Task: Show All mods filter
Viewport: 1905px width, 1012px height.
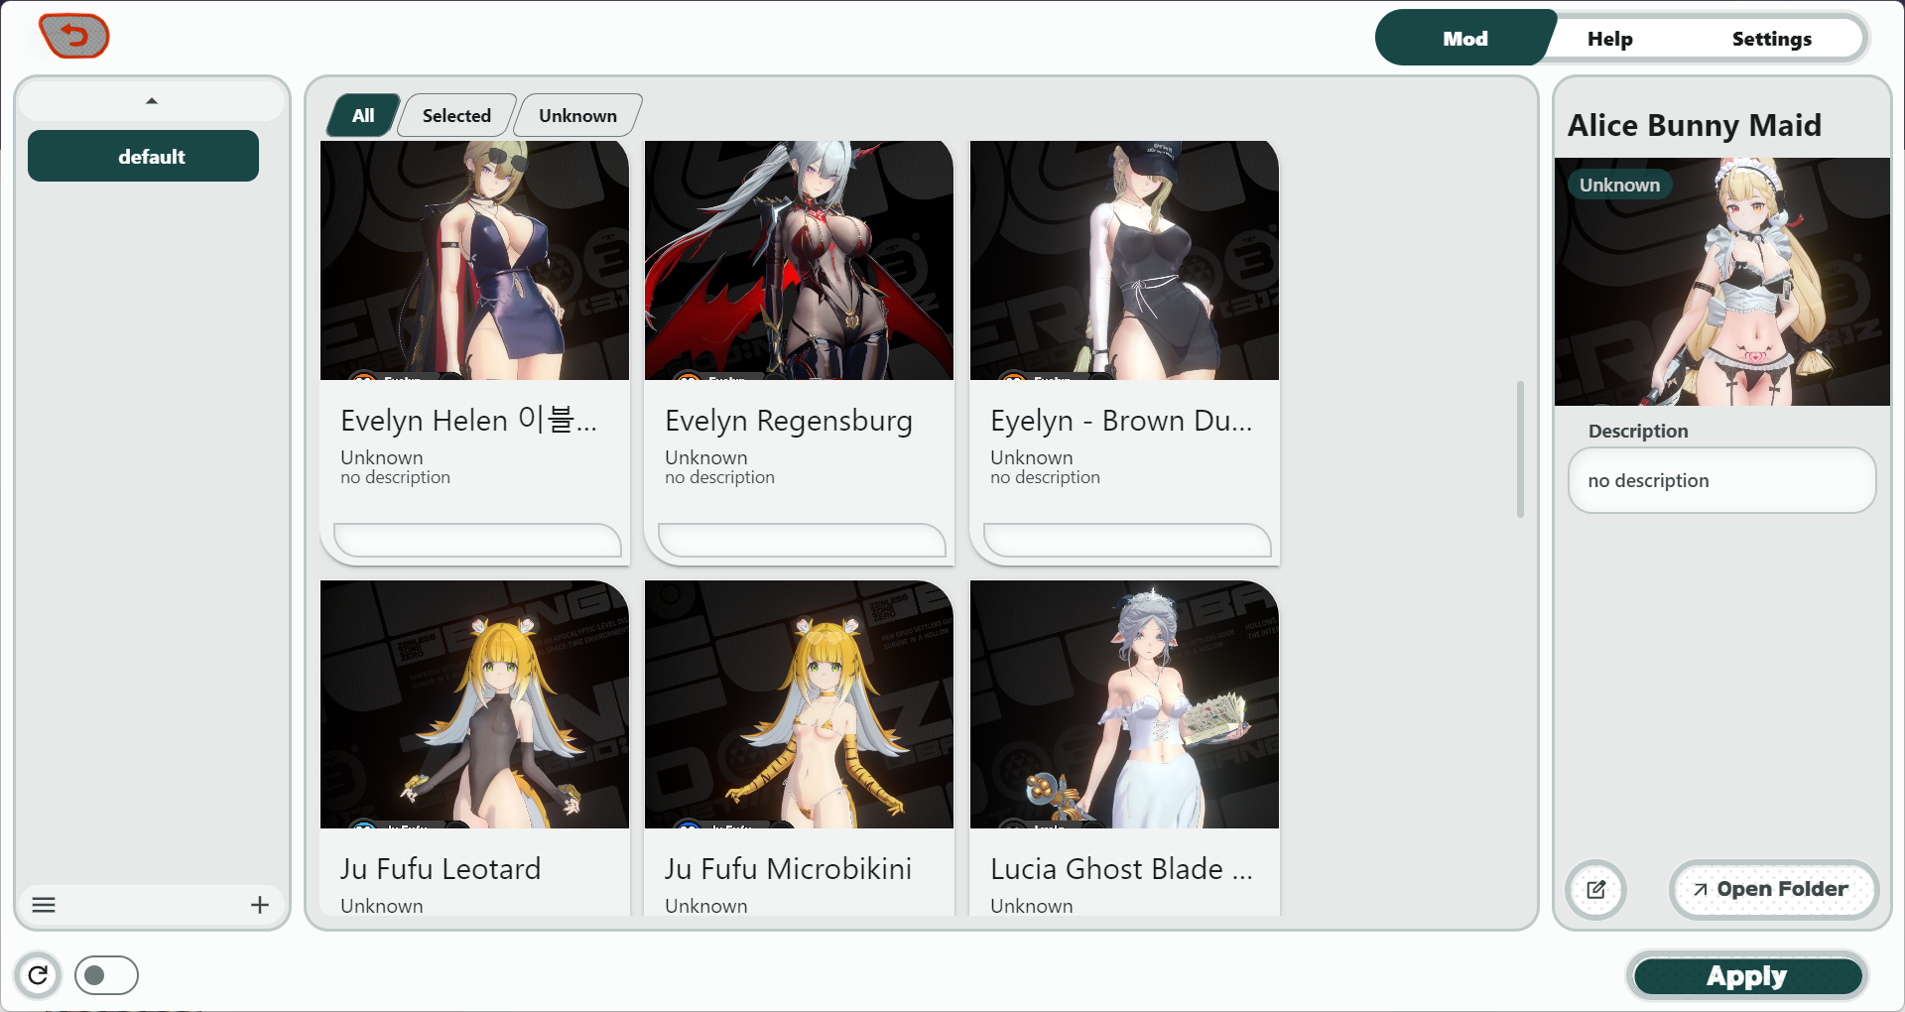Action: (363, 116)
